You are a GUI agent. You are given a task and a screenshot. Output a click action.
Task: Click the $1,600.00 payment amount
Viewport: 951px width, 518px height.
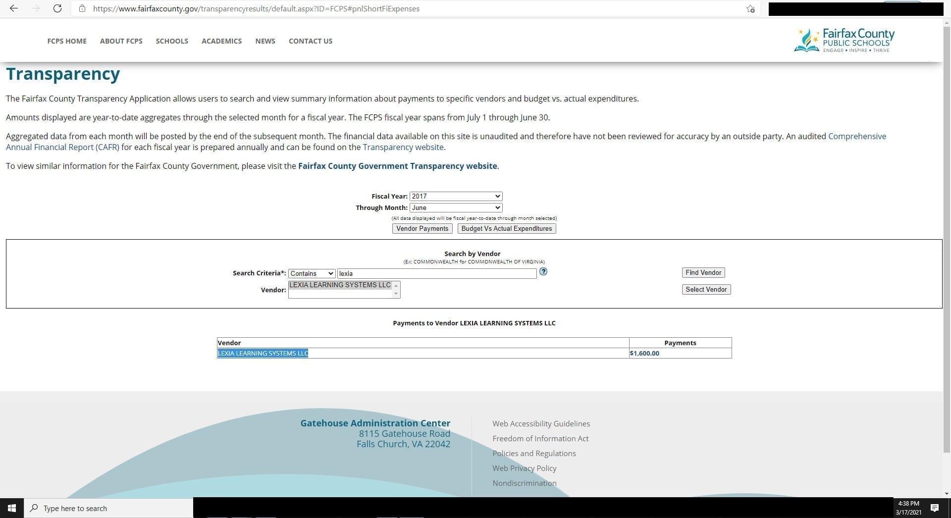click(644, 353)
